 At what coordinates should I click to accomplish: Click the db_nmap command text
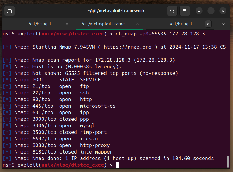coord(126,34)
